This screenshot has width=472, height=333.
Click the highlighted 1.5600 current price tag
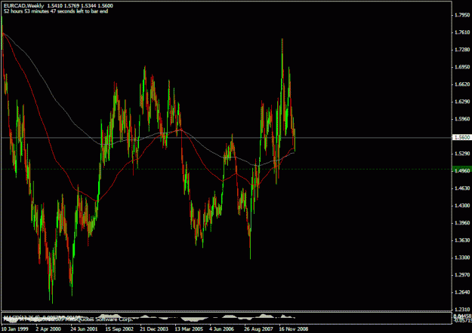click(462, 137)
